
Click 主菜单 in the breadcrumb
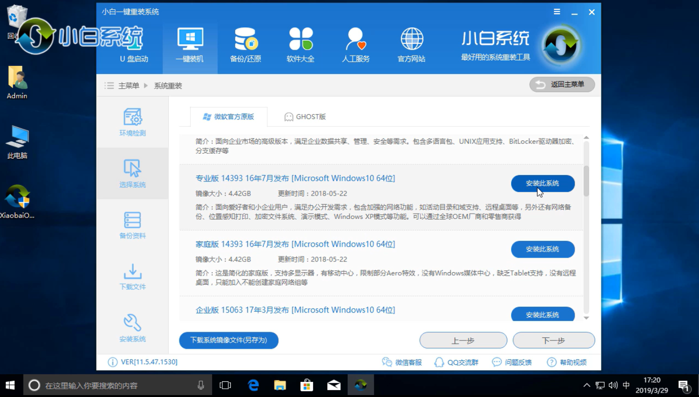pos(128,86)
